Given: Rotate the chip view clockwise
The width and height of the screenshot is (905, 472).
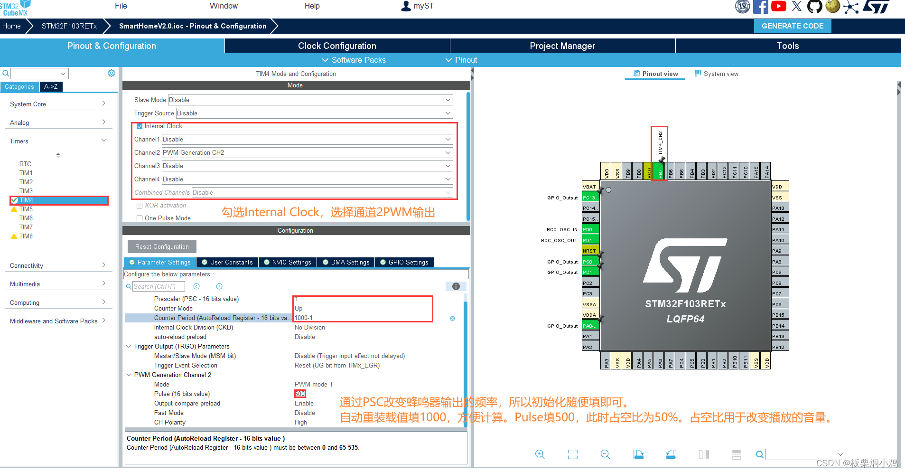Looking at the screenshot, I should point(638,454).
